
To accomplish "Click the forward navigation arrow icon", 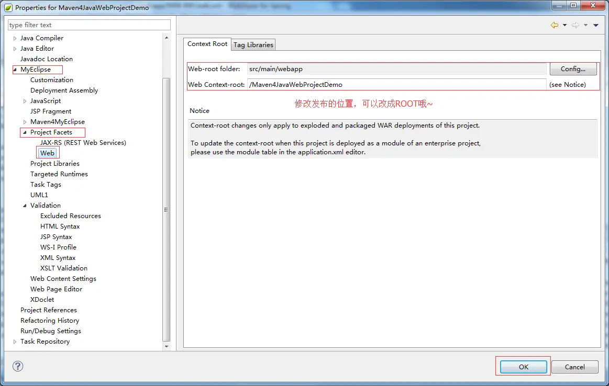I will point(575,25).
